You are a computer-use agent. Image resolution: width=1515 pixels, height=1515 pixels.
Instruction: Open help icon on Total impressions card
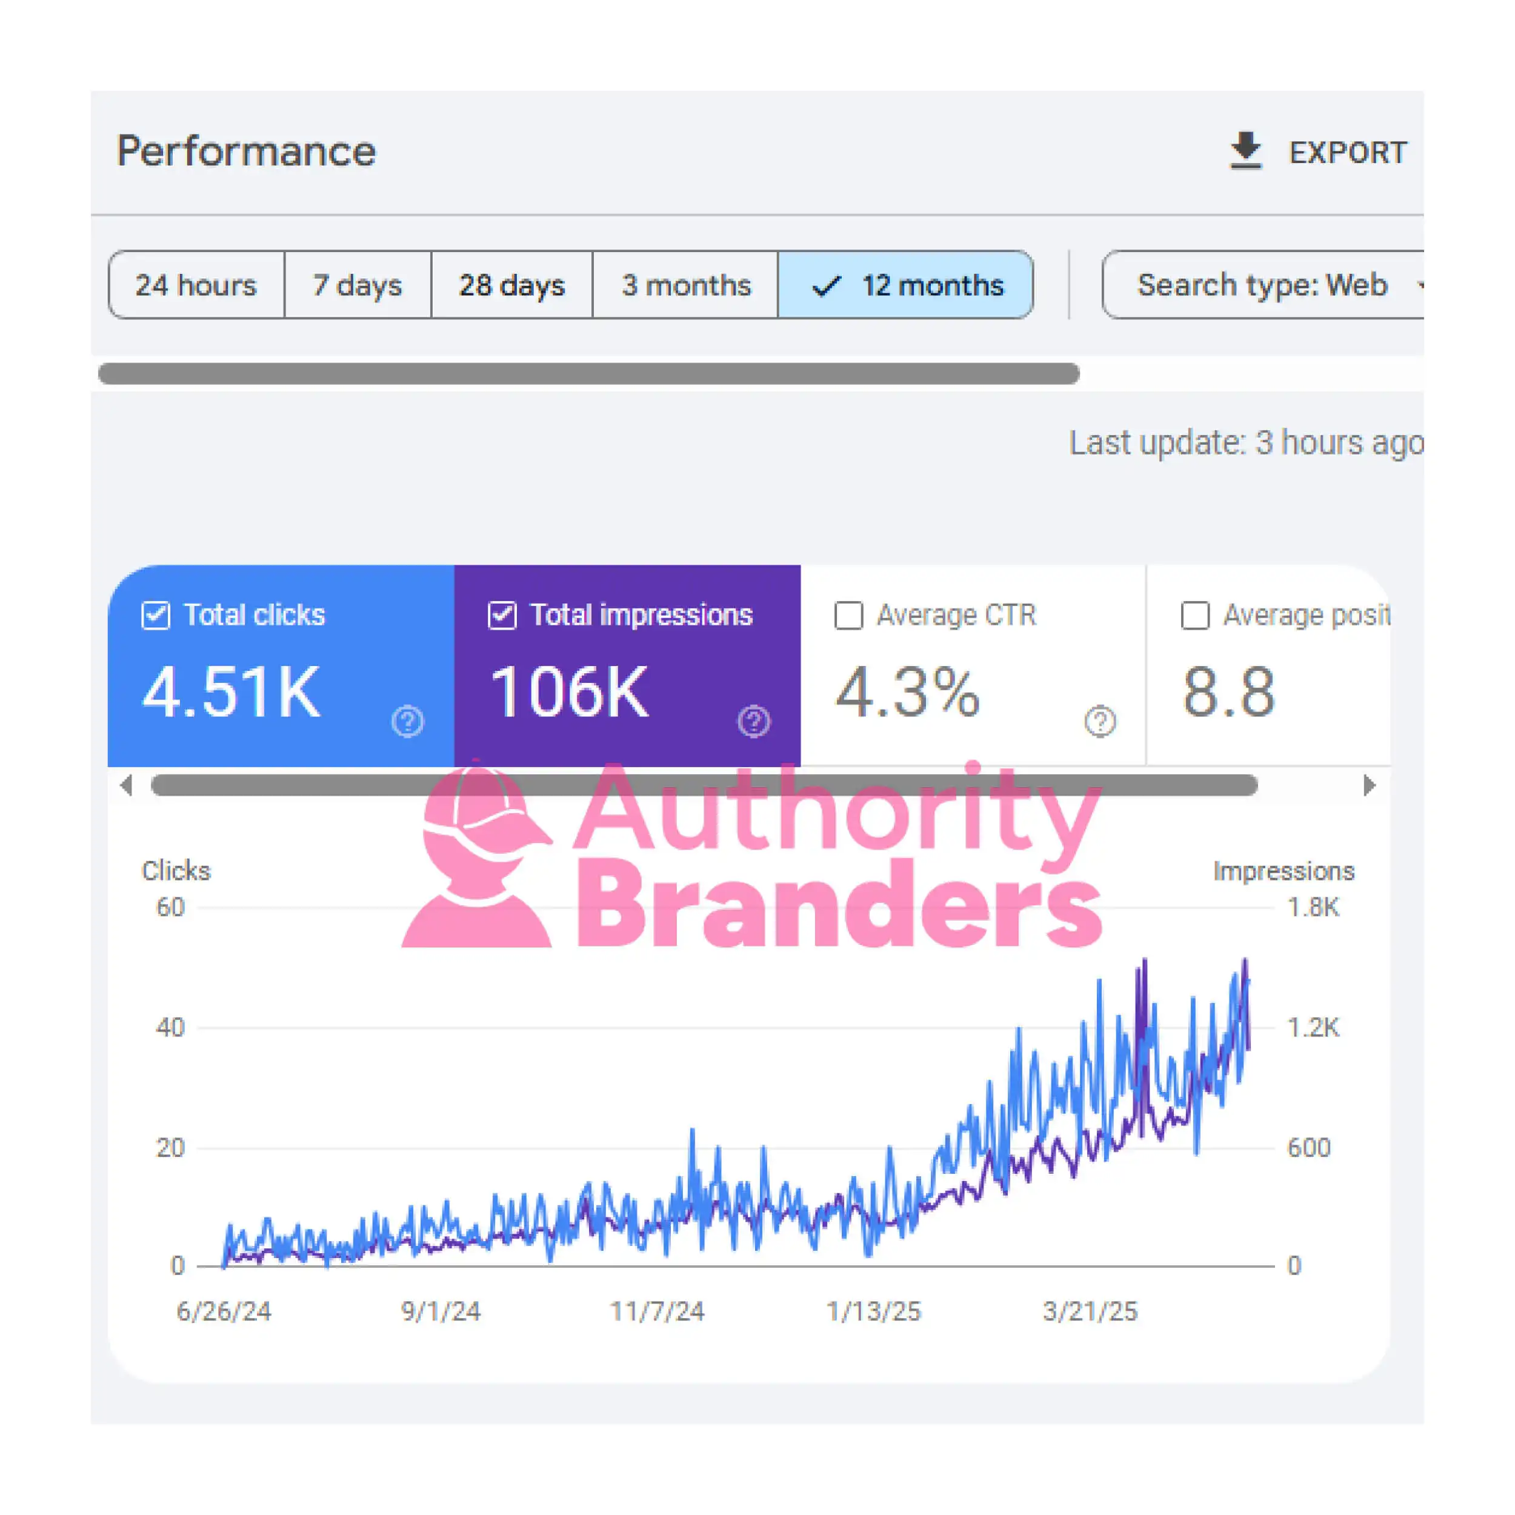click(x=754, y=721)
